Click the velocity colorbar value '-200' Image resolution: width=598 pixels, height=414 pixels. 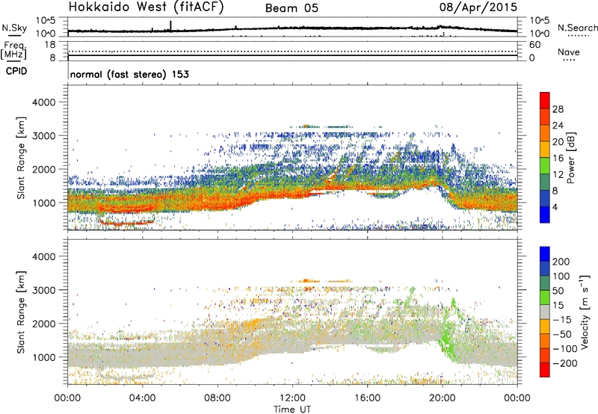pos(564,363)
